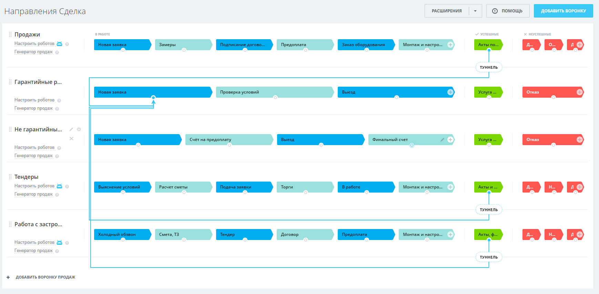Delete Не гарантийны… funnel with the X icon
Screen dimensions: 599x294
coord(71,139)
